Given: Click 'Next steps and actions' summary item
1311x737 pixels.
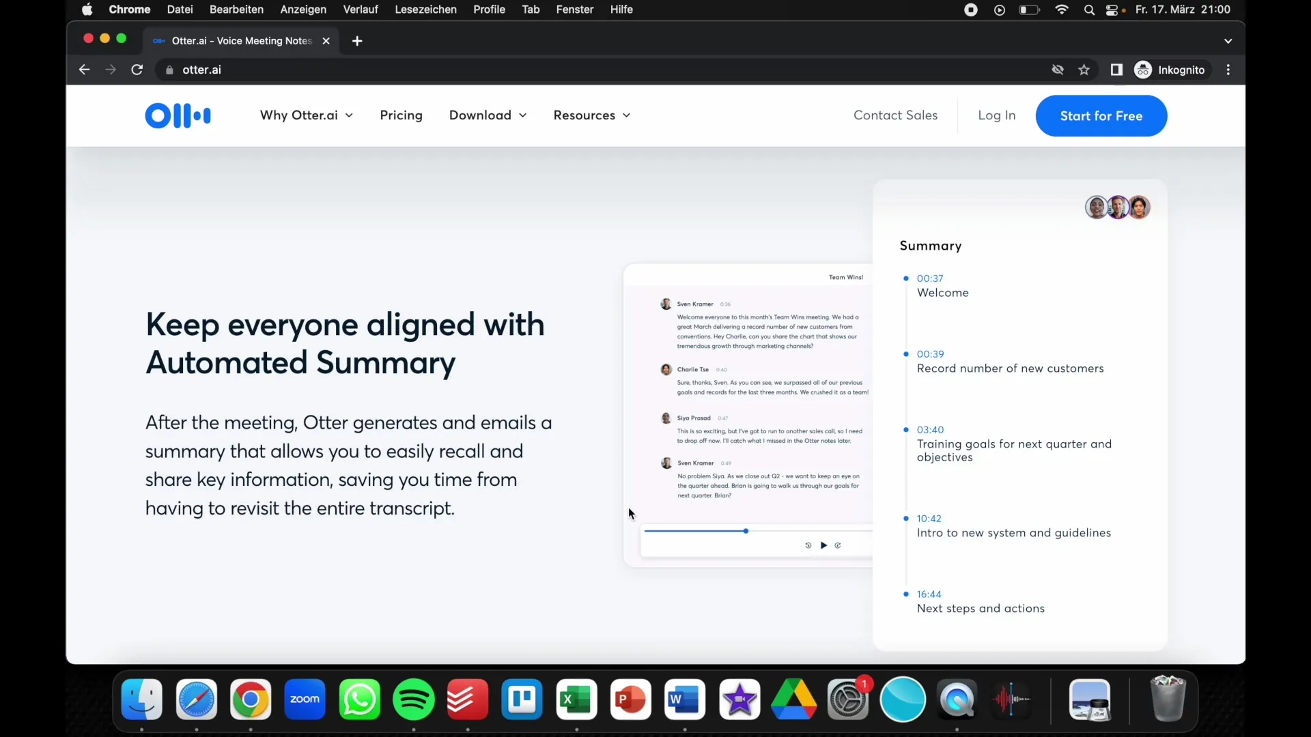Looking at the screenshot, I should pos(981,609).
